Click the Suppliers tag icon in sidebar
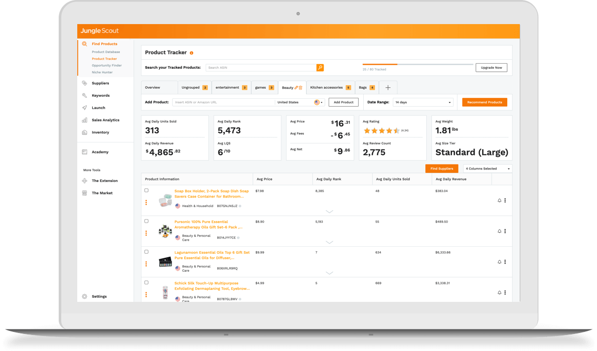The height and width of the screenshot is (351, 597). tap(84, 83)
